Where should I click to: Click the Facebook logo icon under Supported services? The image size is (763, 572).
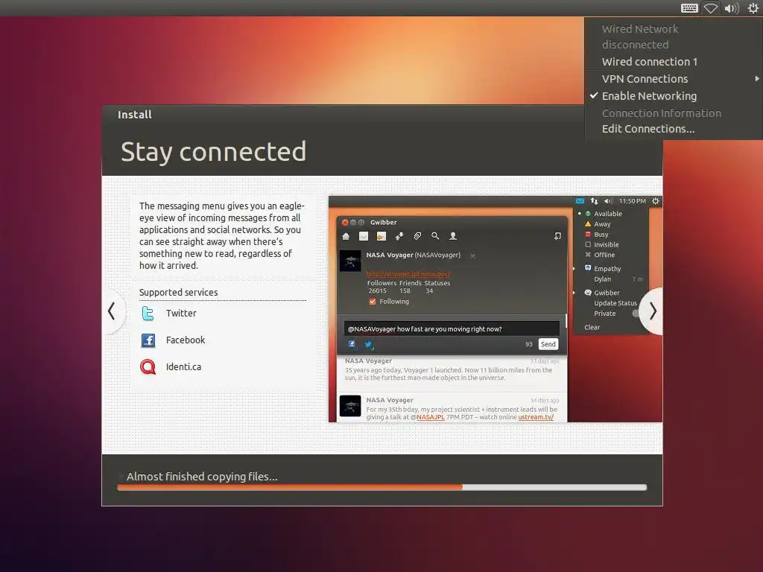[148, 340]
